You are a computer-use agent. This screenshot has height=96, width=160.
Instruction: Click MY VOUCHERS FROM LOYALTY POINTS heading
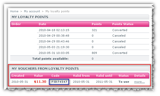45,69
